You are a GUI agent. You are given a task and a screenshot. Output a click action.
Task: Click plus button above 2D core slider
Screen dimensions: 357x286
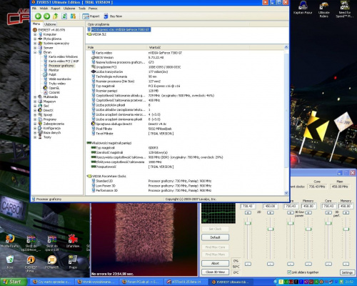(248, 212)
